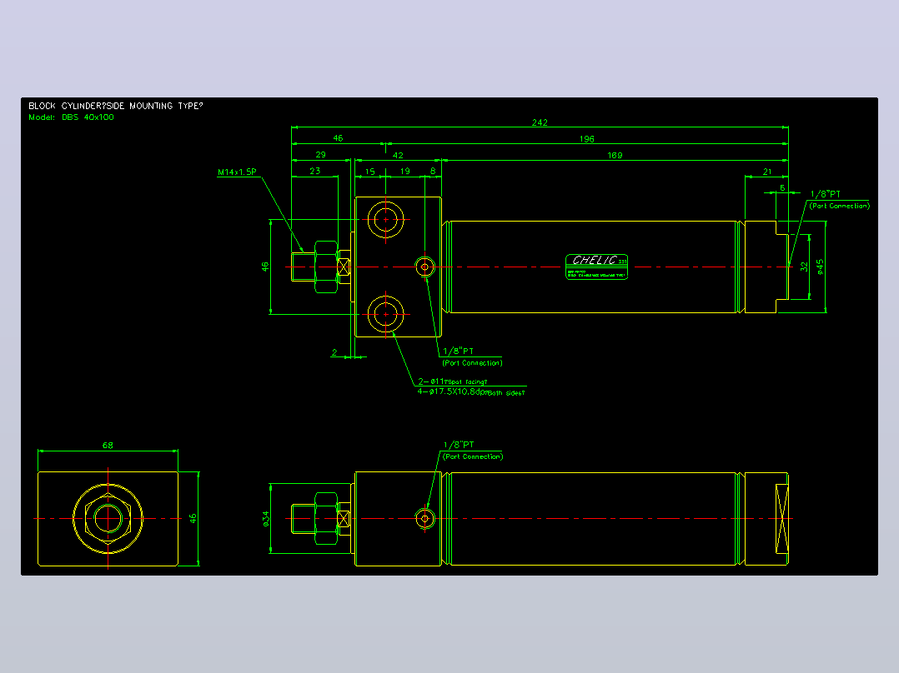
Task: Select the 8 dimension value
Action: point(433,171)
